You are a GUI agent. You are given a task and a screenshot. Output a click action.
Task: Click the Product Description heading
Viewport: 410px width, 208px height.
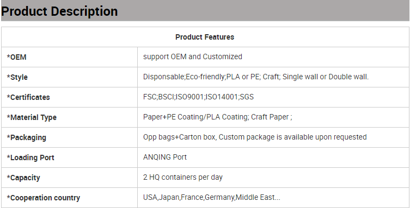(59, 11)
